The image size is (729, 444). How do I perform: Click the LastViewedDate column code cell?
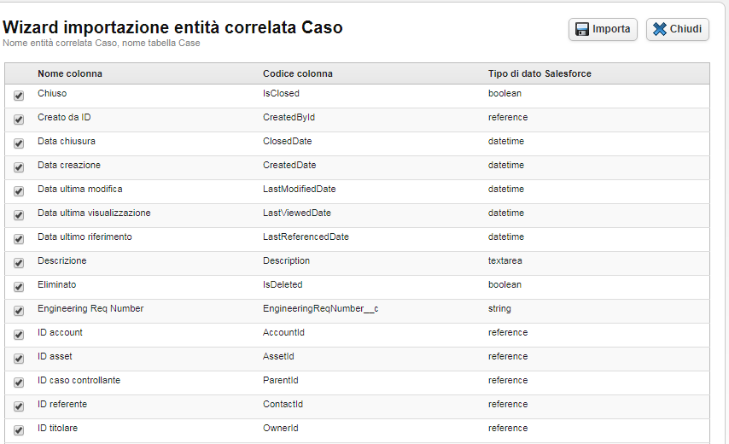[x=297, y=213]
